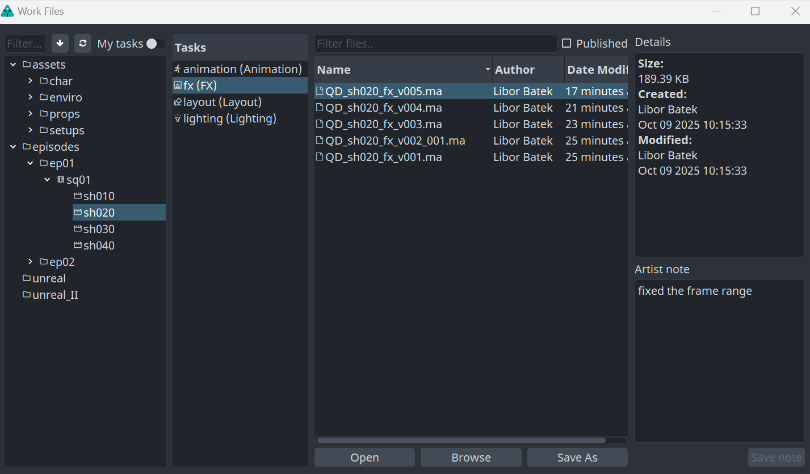
Task: Click the Filter files input field
Action: point(435,44)
